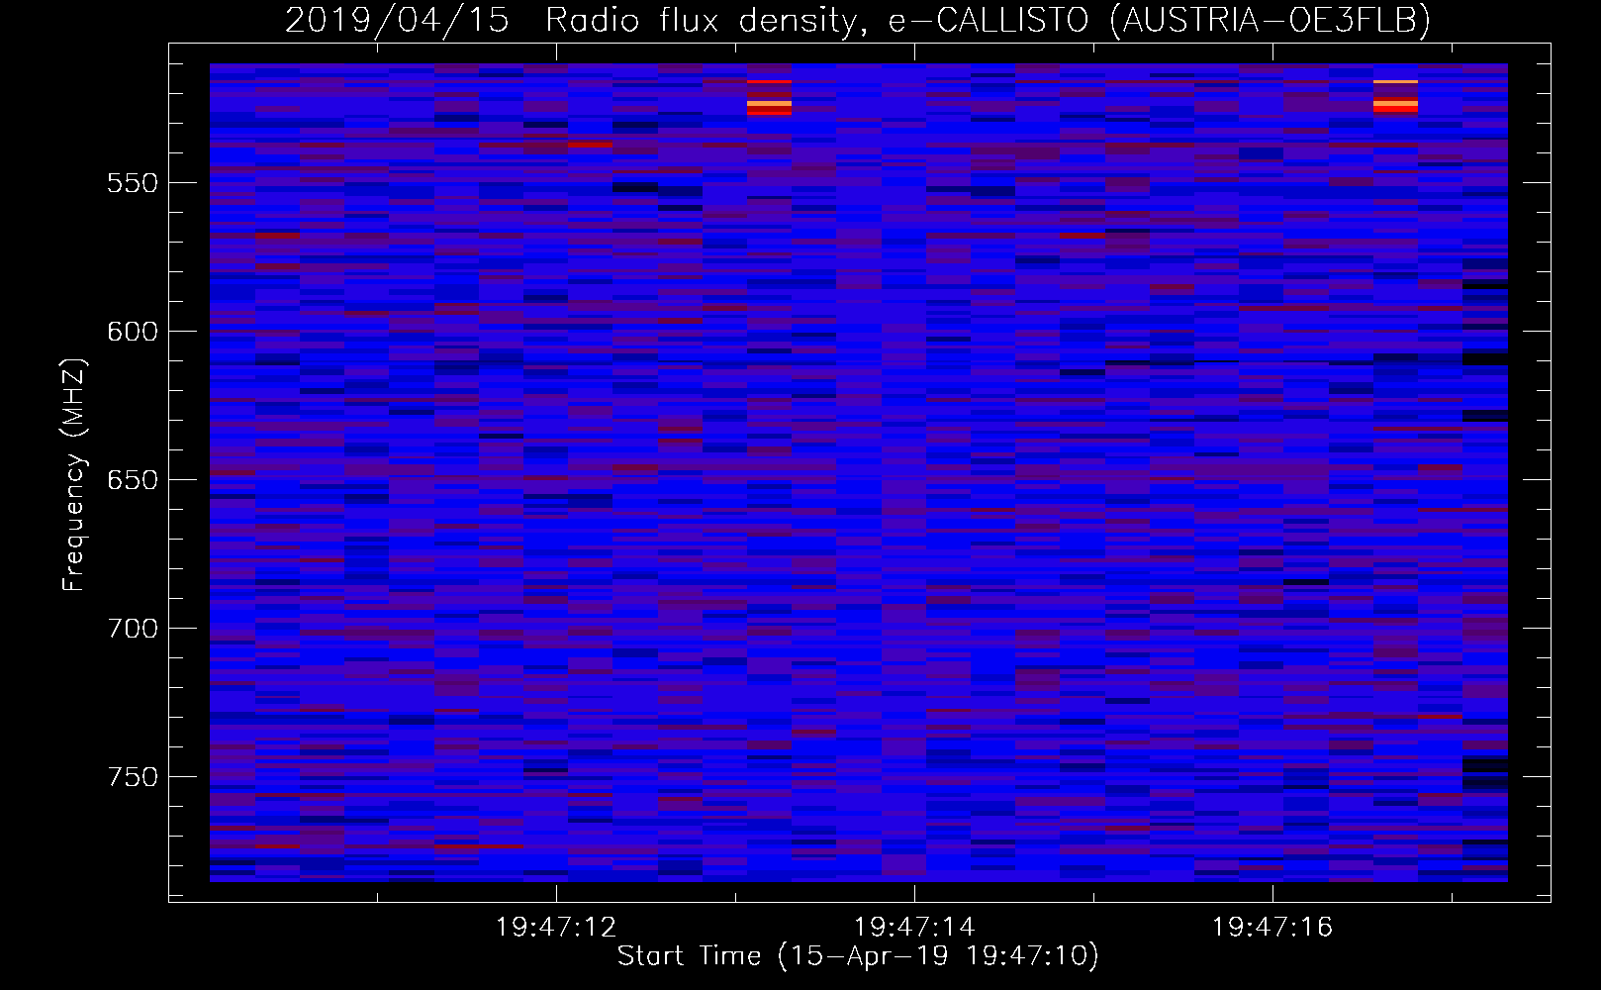
Task: Click the 600 frequency tick label
Action: 133,332
